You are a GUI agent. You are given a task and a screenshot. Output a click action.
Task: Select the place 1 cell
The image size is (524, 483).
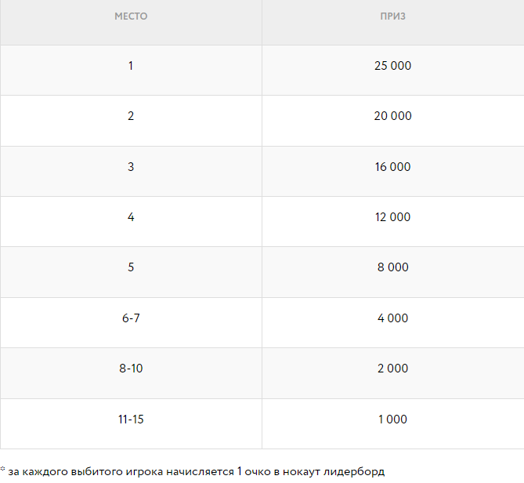click(x=131, y=66)
